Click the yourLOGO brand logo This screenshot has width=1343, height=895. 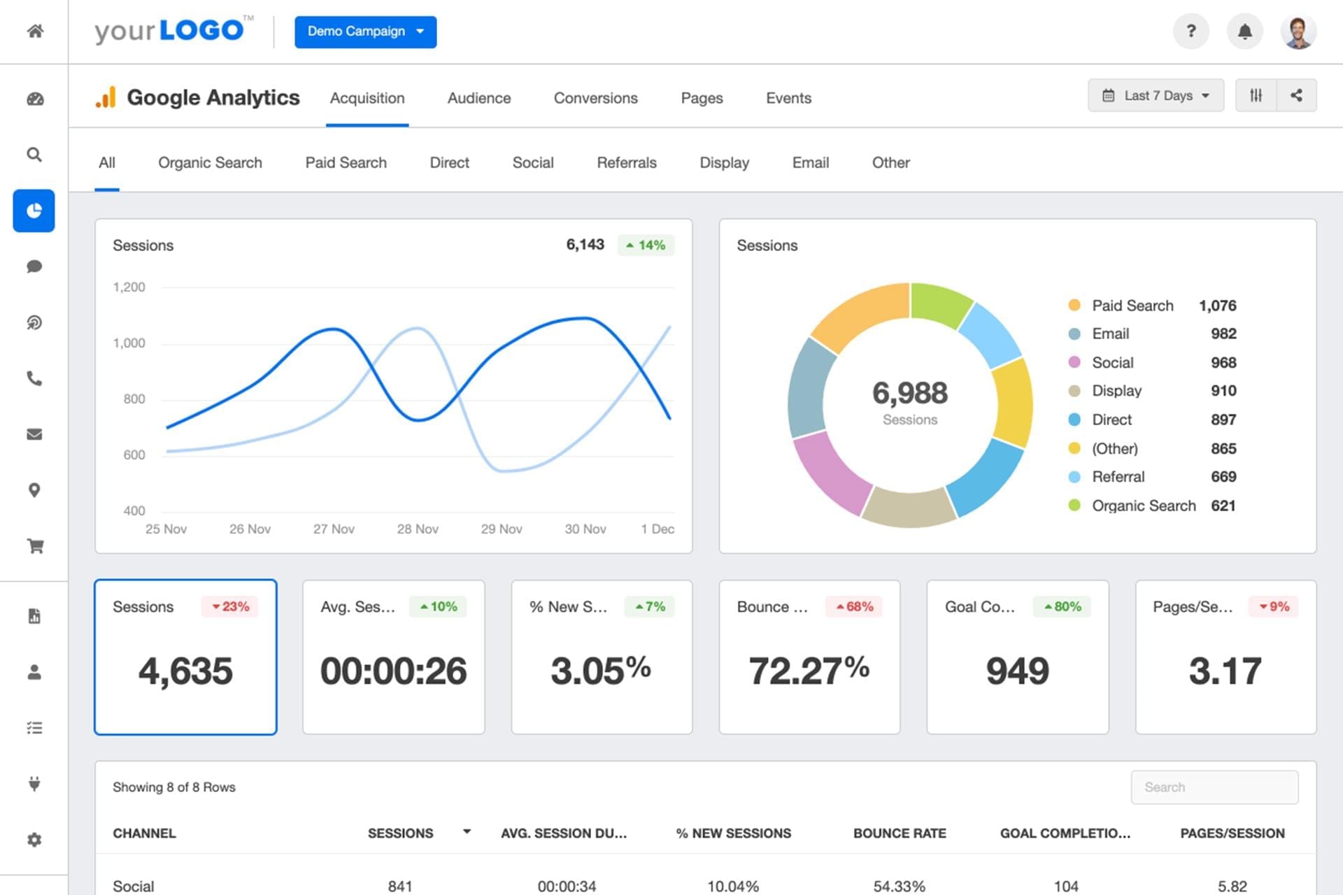(173, 30)
